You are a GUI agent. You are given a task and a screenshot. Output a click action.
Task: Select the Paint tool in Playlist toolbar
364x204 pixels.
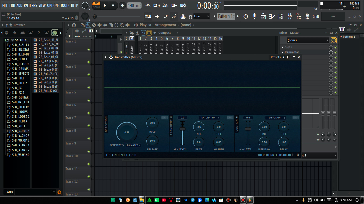[88, 25]
